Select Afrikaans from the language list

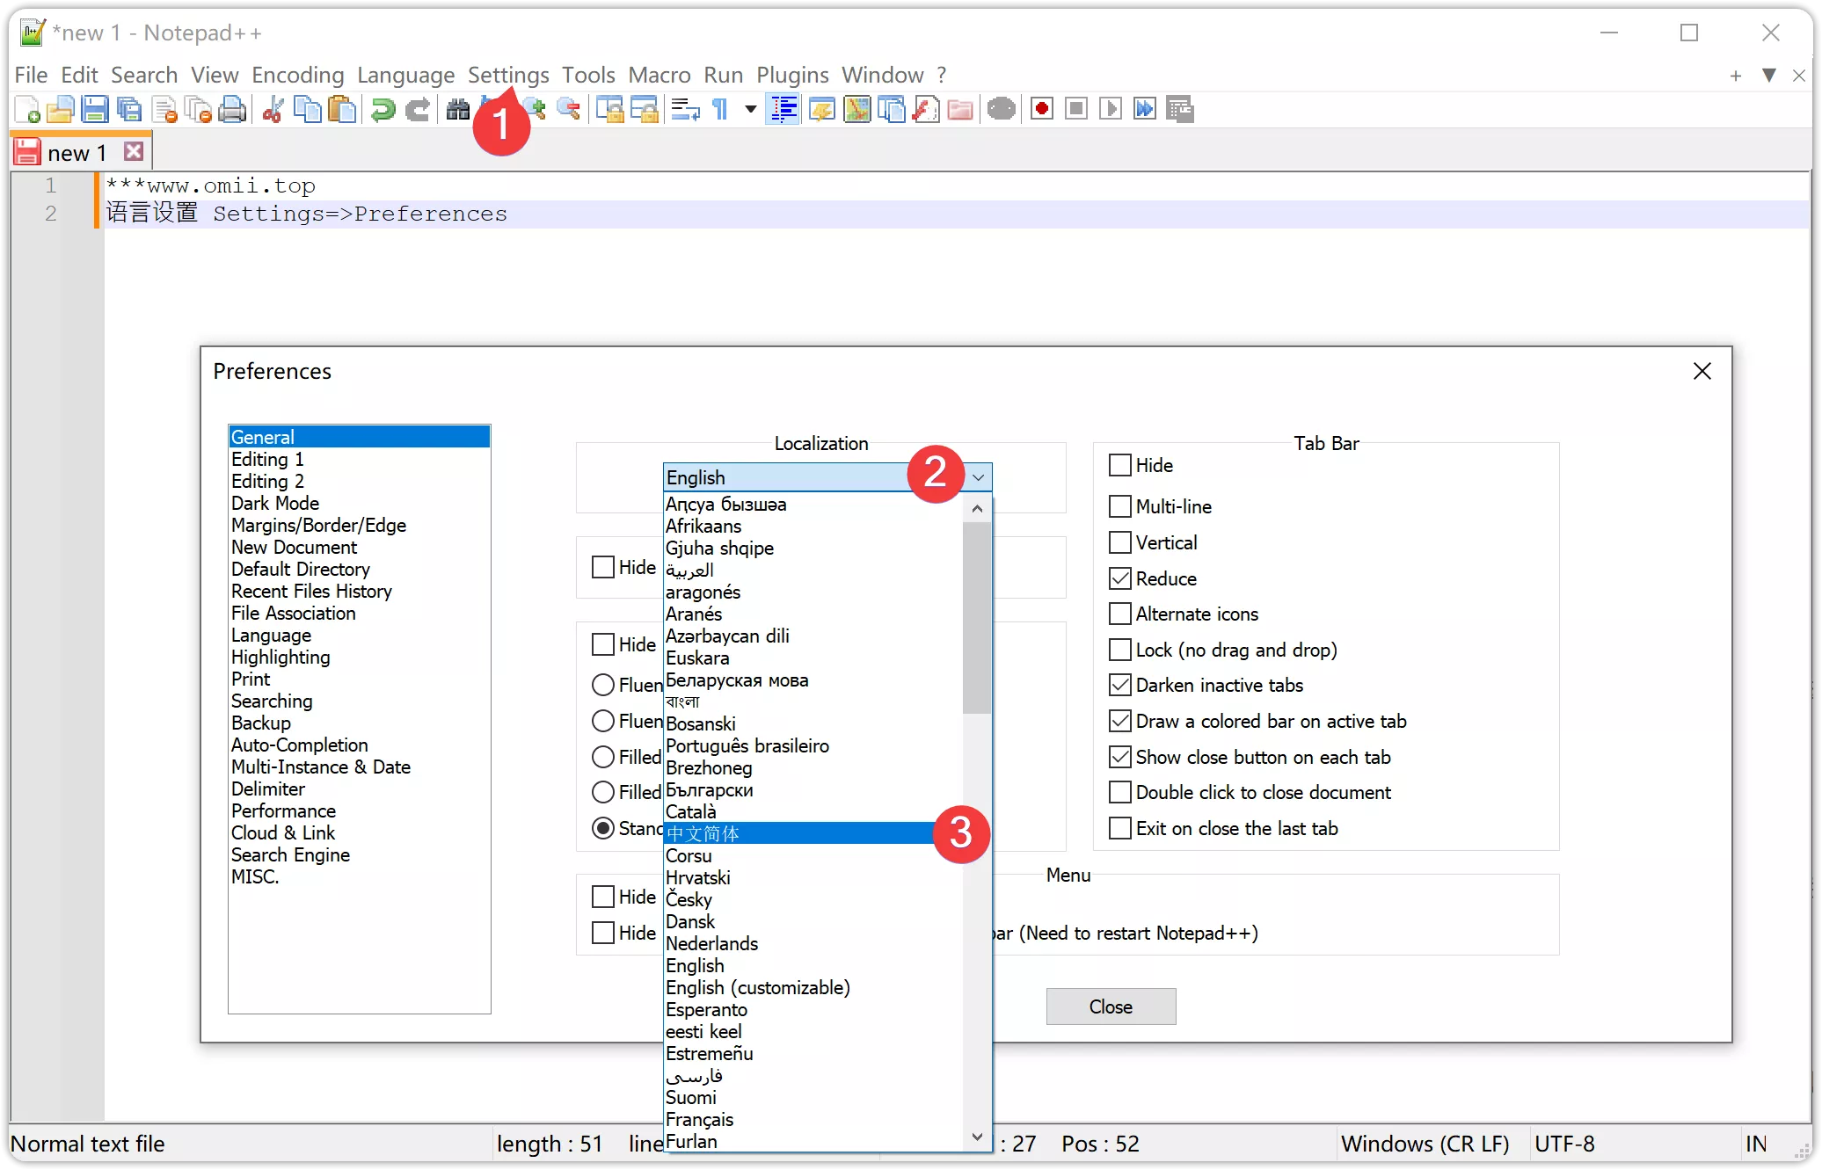(813, 526)
